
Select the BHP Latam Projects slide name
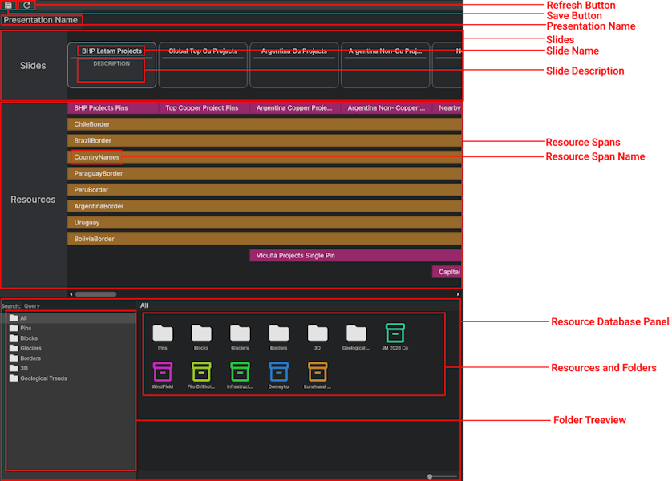coord(111,51)
